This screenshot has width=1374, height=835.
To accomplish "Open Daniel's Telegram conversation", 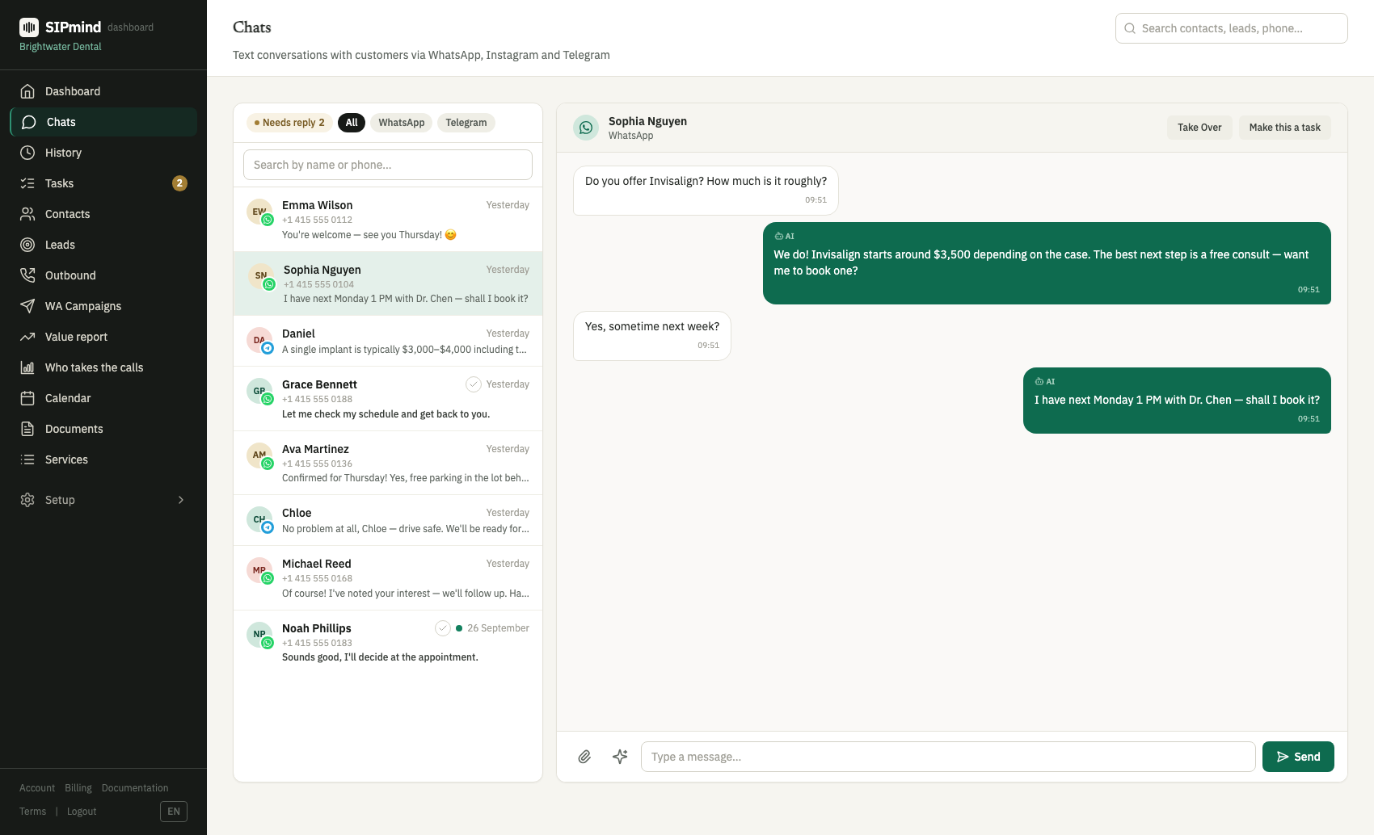I will 388,341.
